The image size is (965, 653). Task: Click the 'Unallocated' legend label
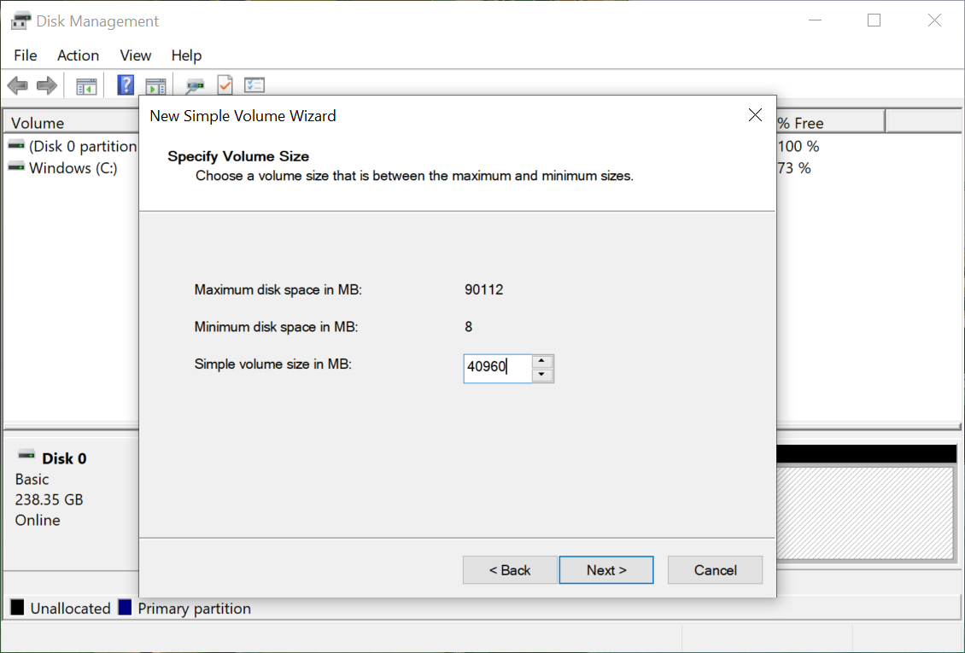[x=70, y=608]
